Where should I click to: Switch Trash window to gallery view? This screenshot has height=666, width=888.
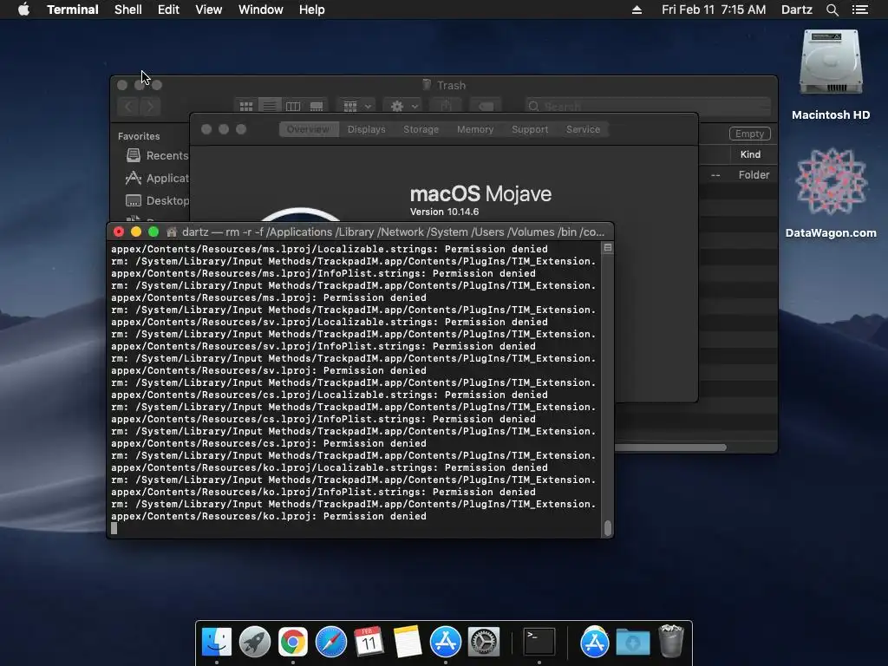coord(316,107)
